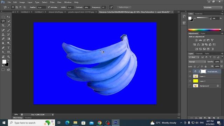The height and width of the screenshot is (126, 224).
Task: Add a Levels adjustment
Action: (200, 40)
